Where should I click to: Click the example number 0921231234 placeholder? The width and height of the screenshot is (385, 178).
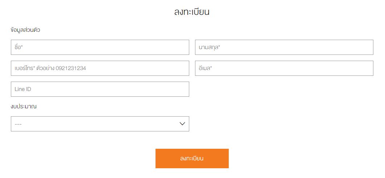(x=71, y=68)
